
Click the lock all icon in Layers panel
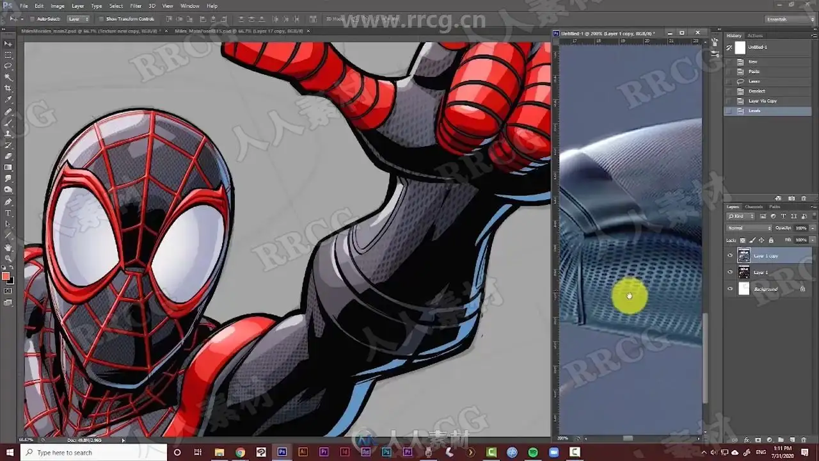tap(770, 240)
